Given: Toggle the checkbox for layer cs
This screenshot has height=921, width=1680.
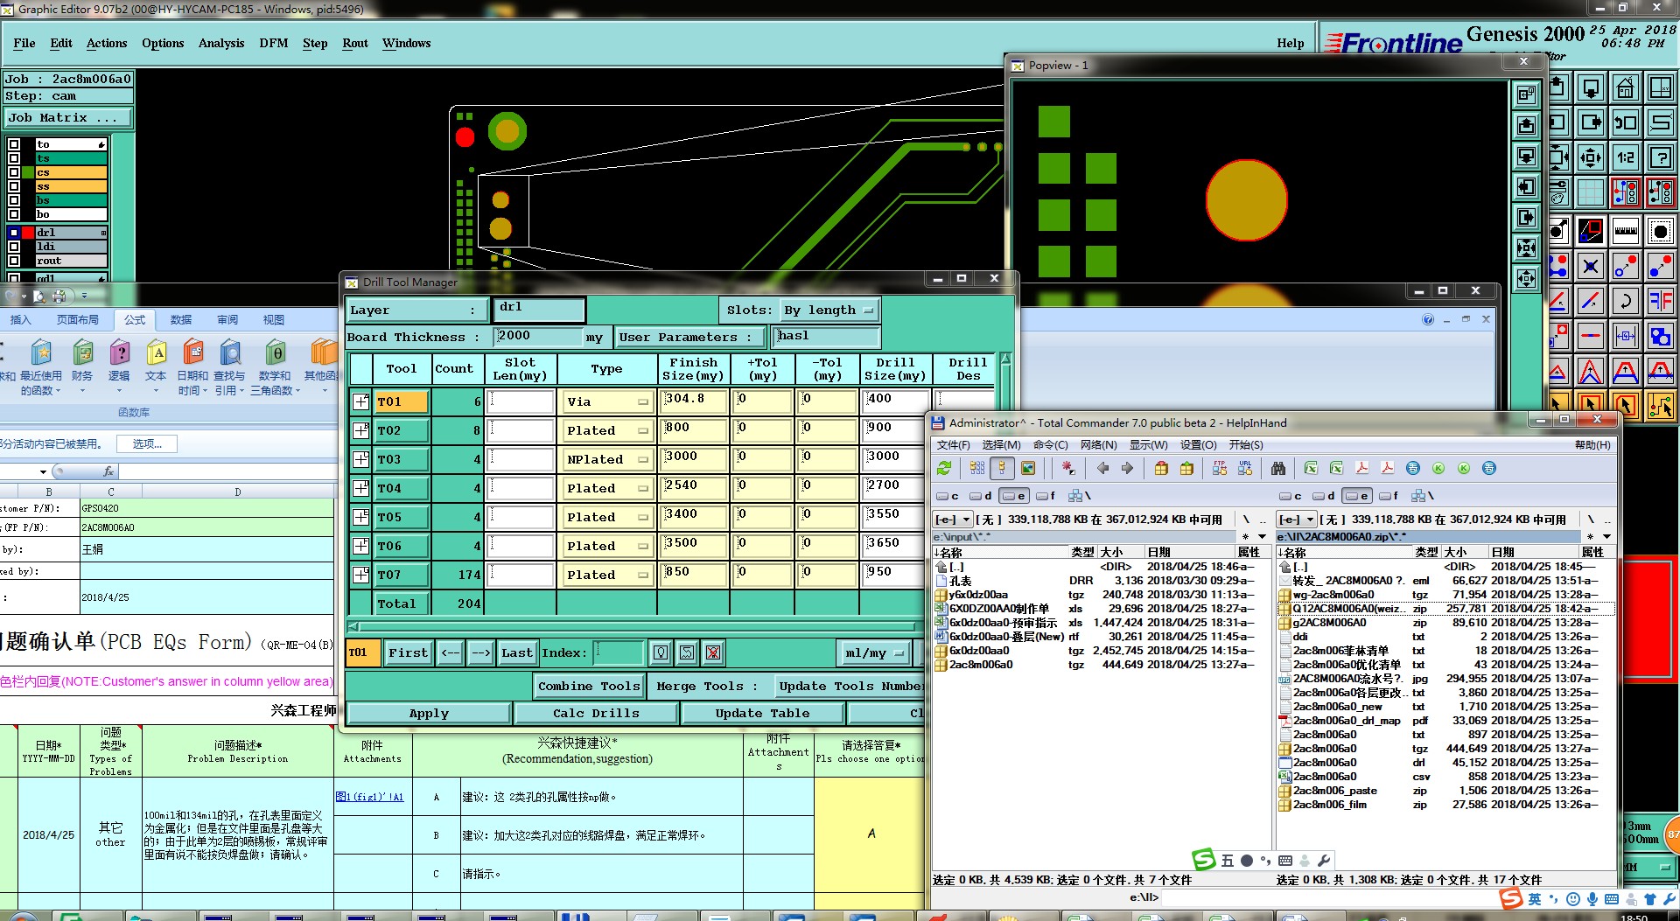Looking at the screenshot, I should 14,173.
